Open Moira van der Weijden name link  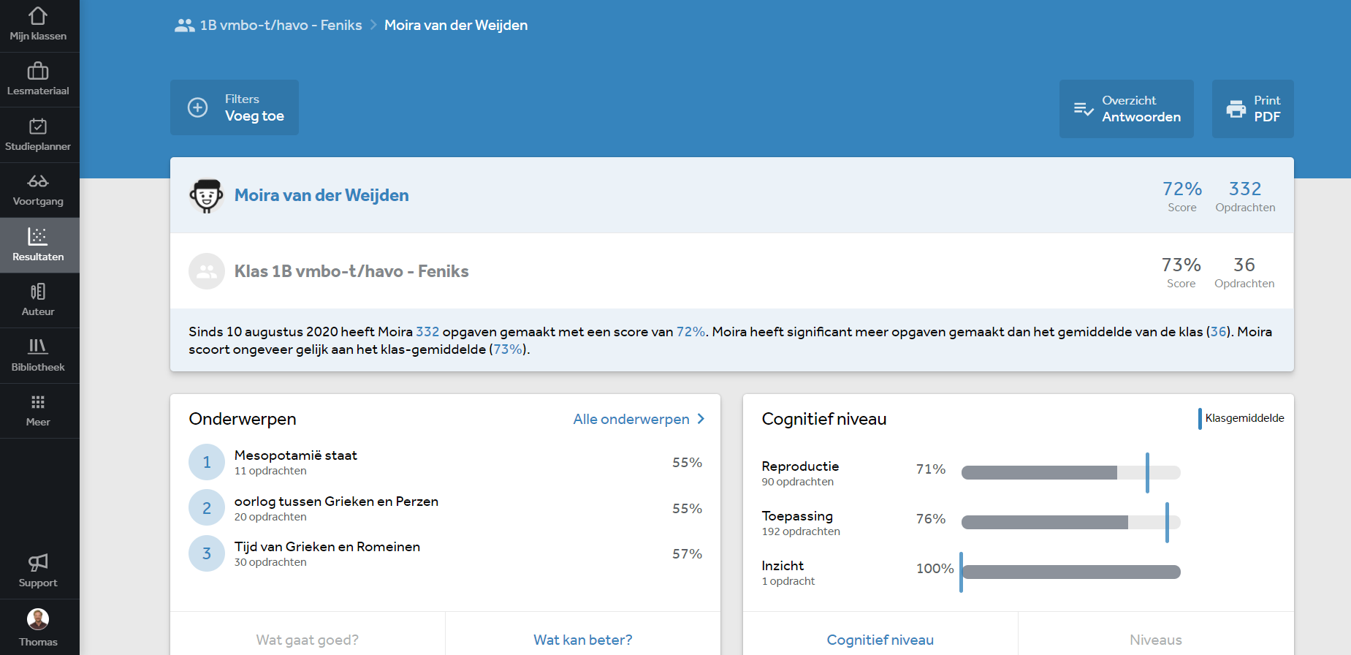pos(321,195)
